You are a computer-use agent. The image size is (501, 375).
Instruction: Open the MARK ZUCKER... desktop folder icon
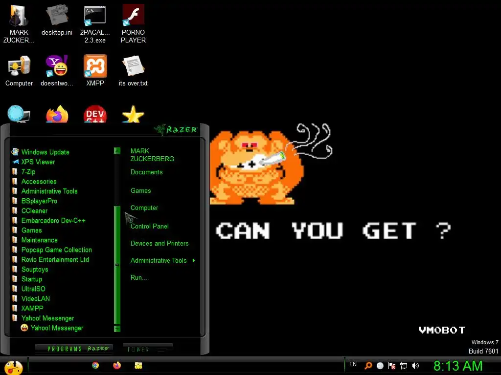click(19, 23)
